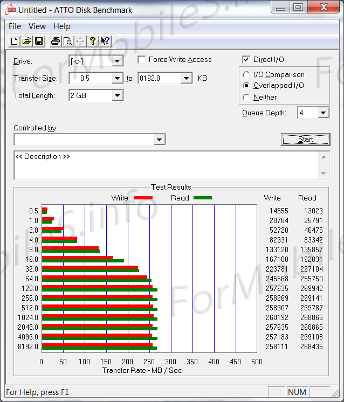Click the yellow question mark About icon
This screenshot has width=344, height=402.
pyautogui.click(x=93, y=41)
